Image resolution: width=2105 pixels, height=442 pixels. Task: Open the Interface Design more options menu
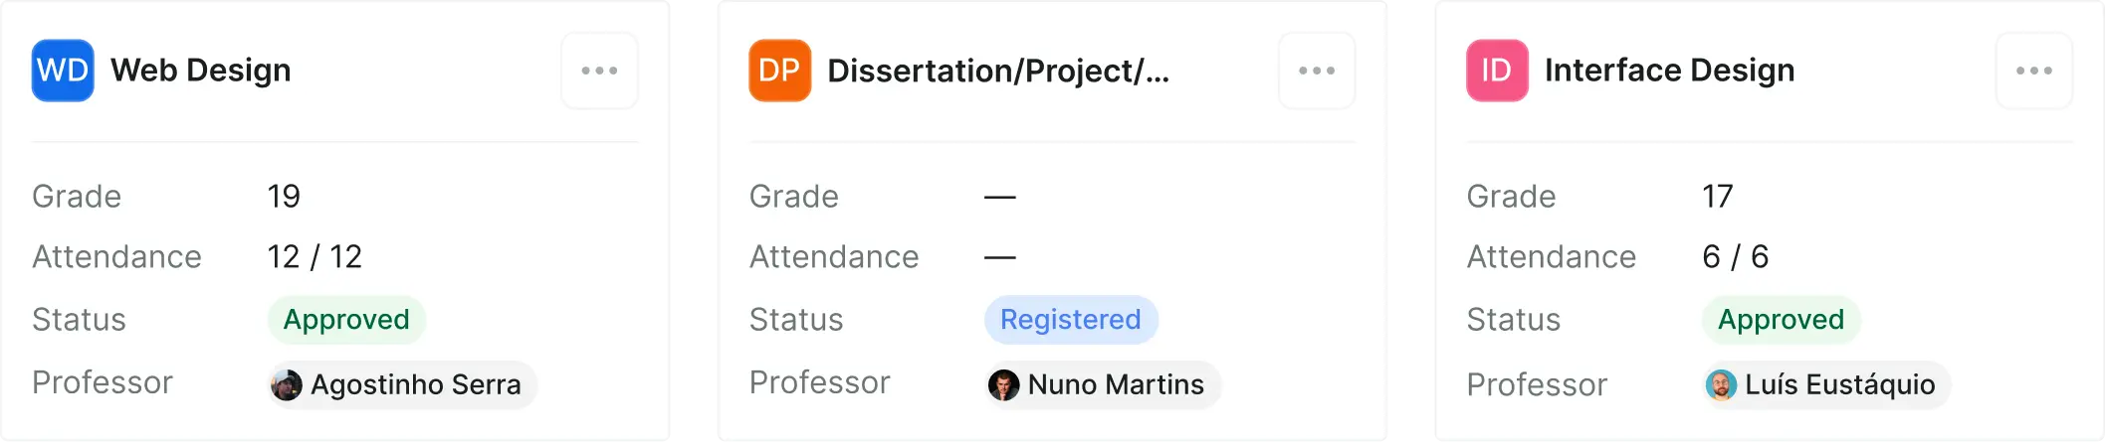click(x=2033, y=71)
